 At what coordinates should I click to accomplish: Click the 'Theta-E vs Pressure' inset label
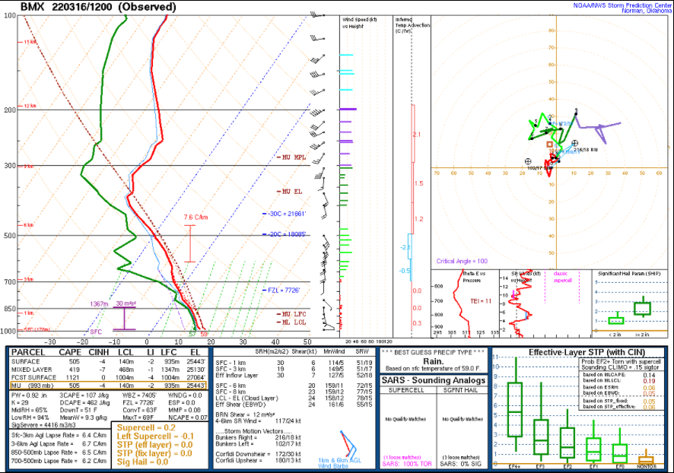tap(474, 277)
